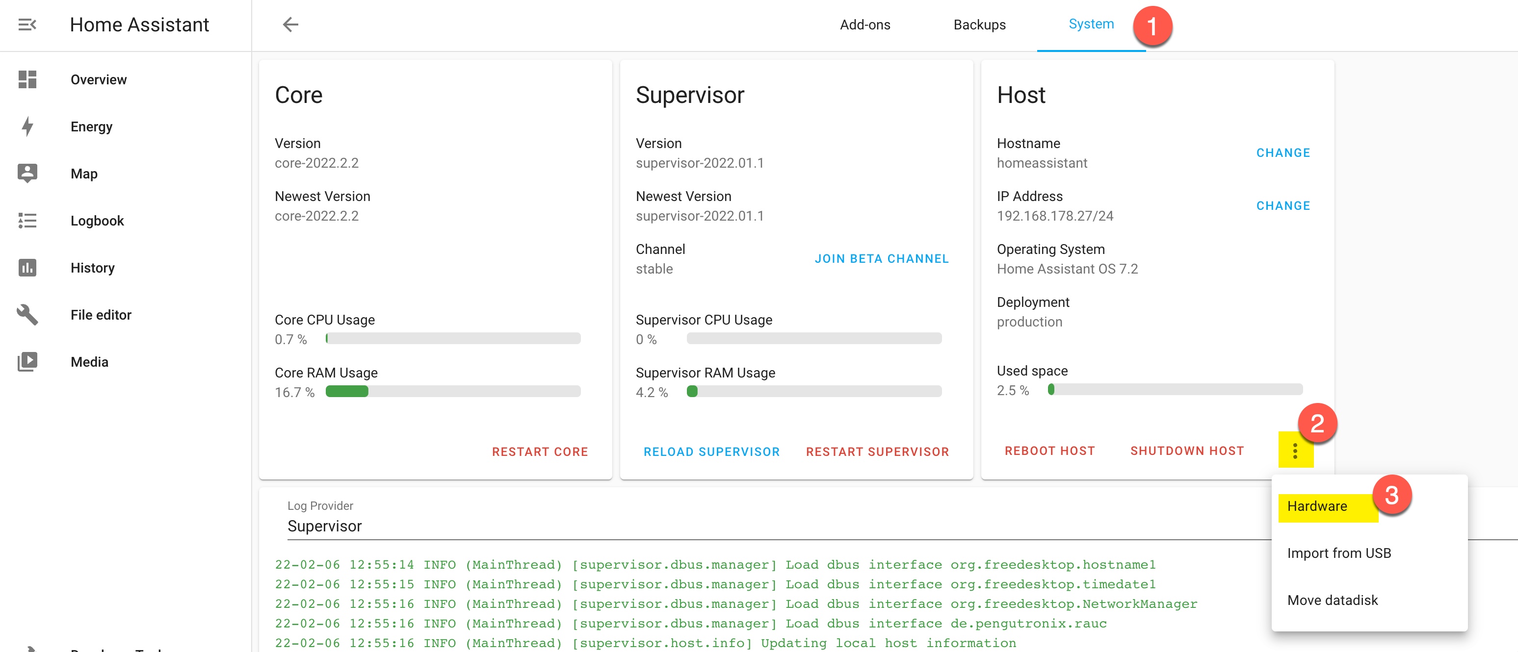Click the Supervisor RAM Usage bar
This screenshot has height=652, width=1518.
point(814,392)
